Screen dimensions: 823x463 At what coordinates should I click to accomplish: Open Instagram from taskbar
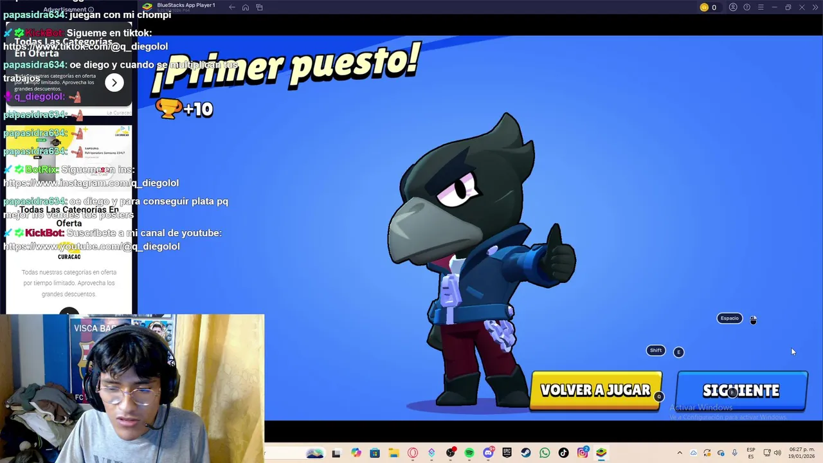(x=583, y=453)
